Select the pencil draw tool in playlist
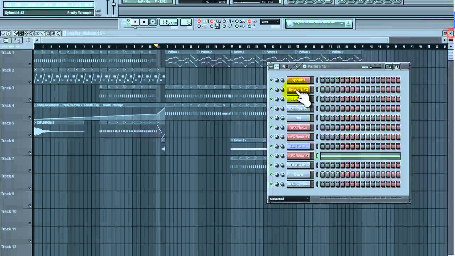 point(16,33)
